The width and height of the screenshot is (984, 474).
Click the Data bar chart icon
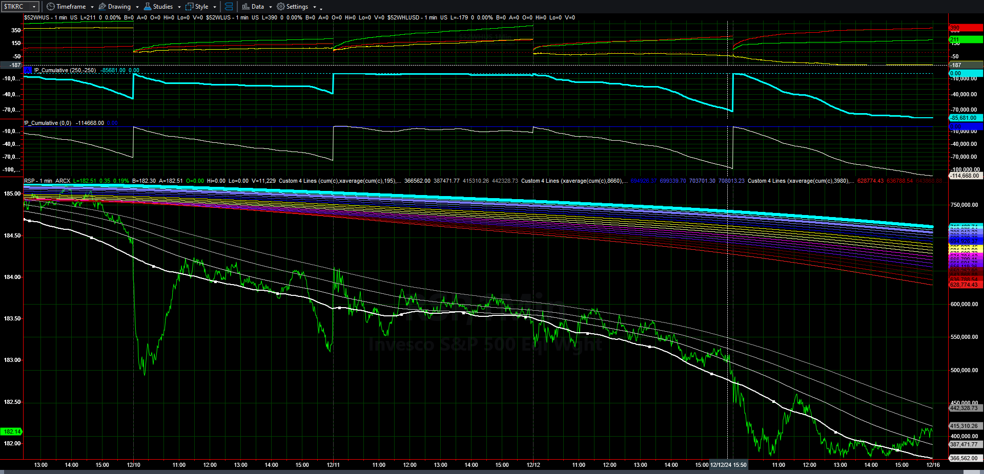tap(246, 7)
